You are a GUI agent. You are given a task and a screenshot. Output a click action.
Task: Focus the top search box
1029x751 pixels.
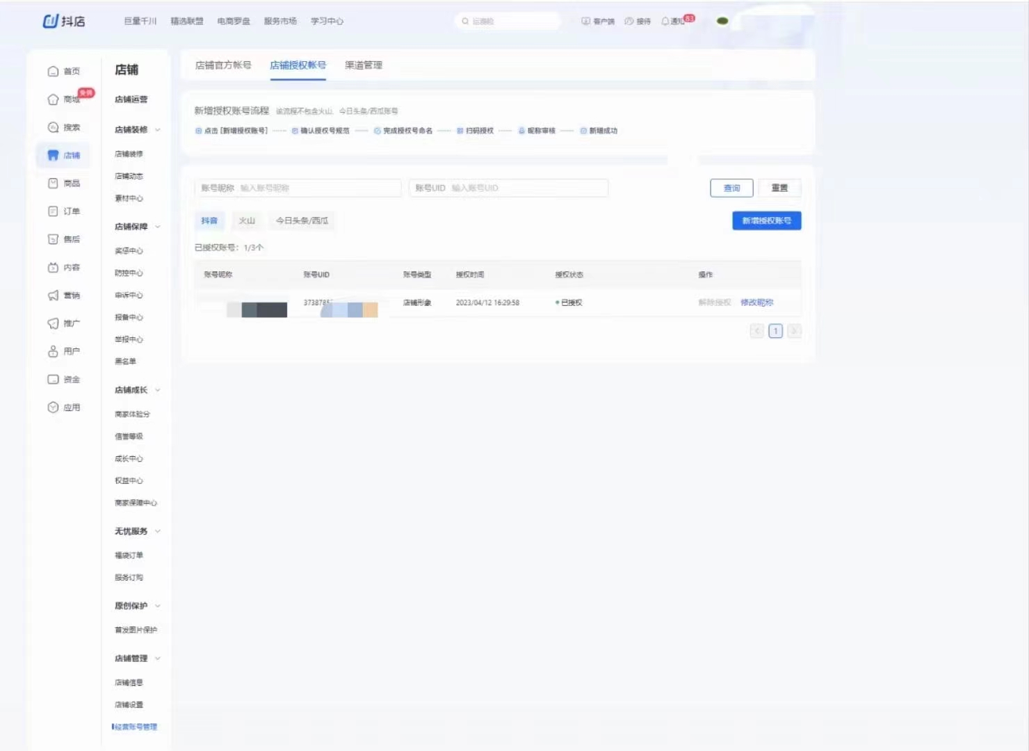click(x=508, y=22)
